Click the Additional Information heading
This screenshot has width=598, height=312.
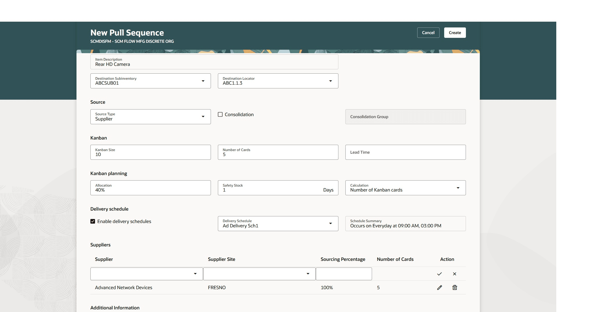pyautogui.click(x=115, y=308)
